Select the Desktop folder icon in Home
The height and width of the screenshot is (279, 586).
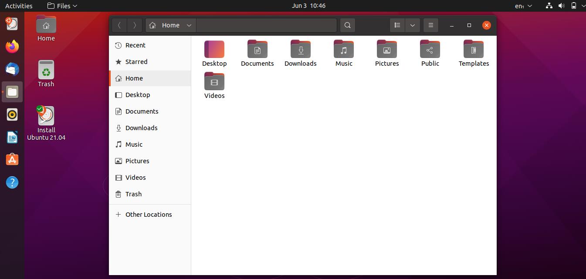pos(214,49)
